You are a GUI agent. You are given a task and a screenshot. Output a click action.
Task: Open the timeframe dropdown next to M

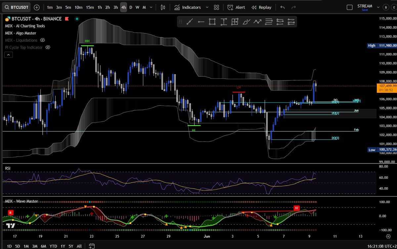(151, 7)
